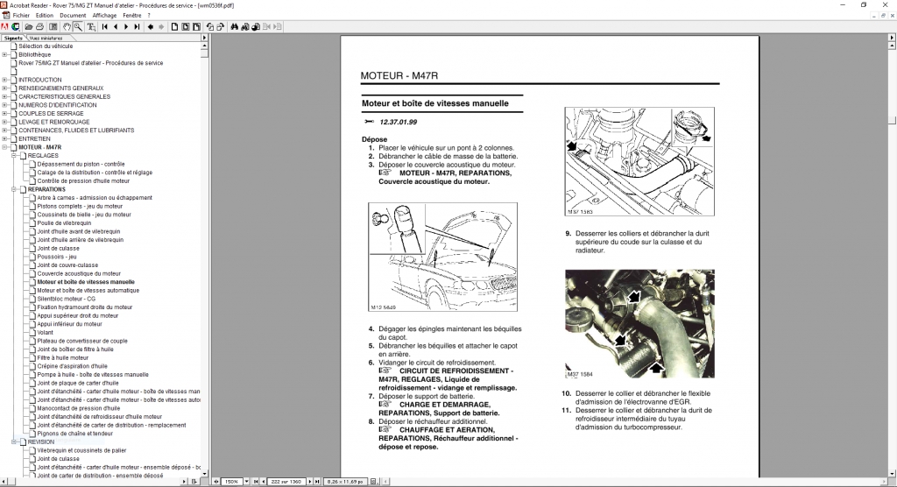Open the zoom level dropdown arrow
The image size is (897, 487).
(246, 481)
